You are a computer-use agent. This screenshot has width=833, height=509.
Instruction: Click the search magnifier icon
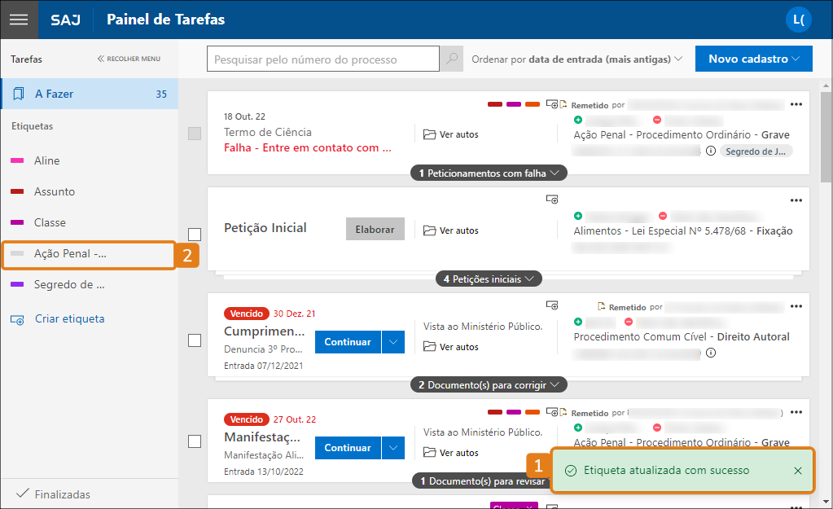451,59
